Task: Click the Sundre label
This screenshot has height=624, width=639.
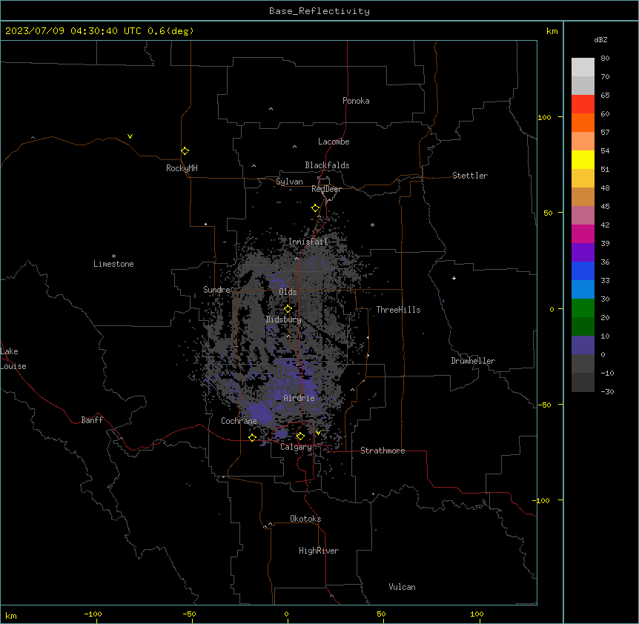Action: pyautogui.click(x=216, y=290)
